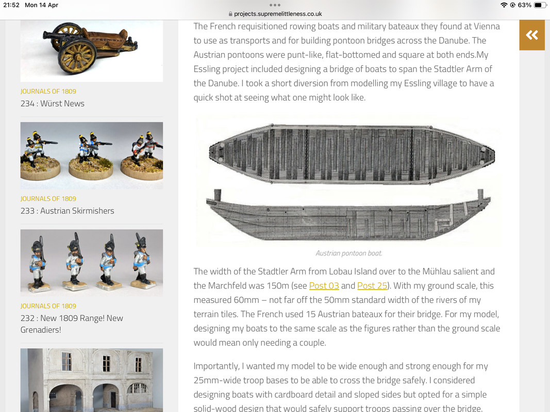This screenshot has height=412, width=550.
Task: Tap the lock icon in address bar
Action: (x=230, y=14)
